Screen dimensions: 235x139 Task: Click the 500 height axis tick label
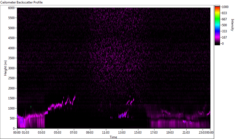(x=12, y=118)
